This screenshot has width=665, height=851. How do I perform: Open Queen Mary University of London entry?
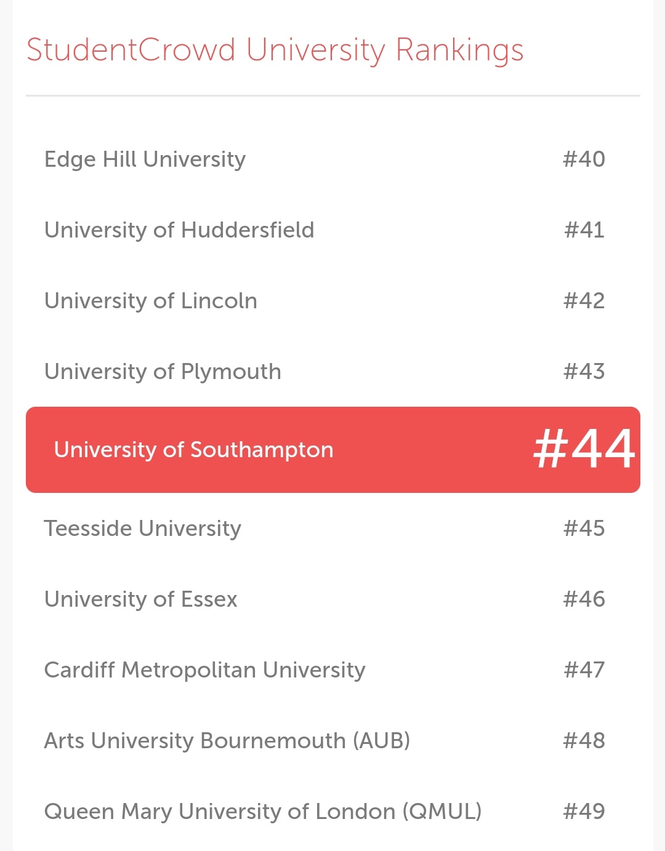click(332, 812)
